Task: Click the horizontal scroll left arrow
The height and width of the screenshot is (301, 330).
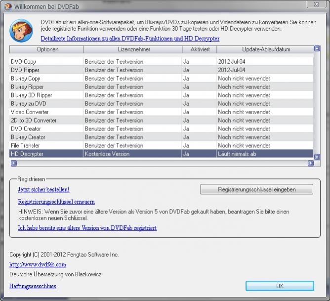Action: pos(14,163)
